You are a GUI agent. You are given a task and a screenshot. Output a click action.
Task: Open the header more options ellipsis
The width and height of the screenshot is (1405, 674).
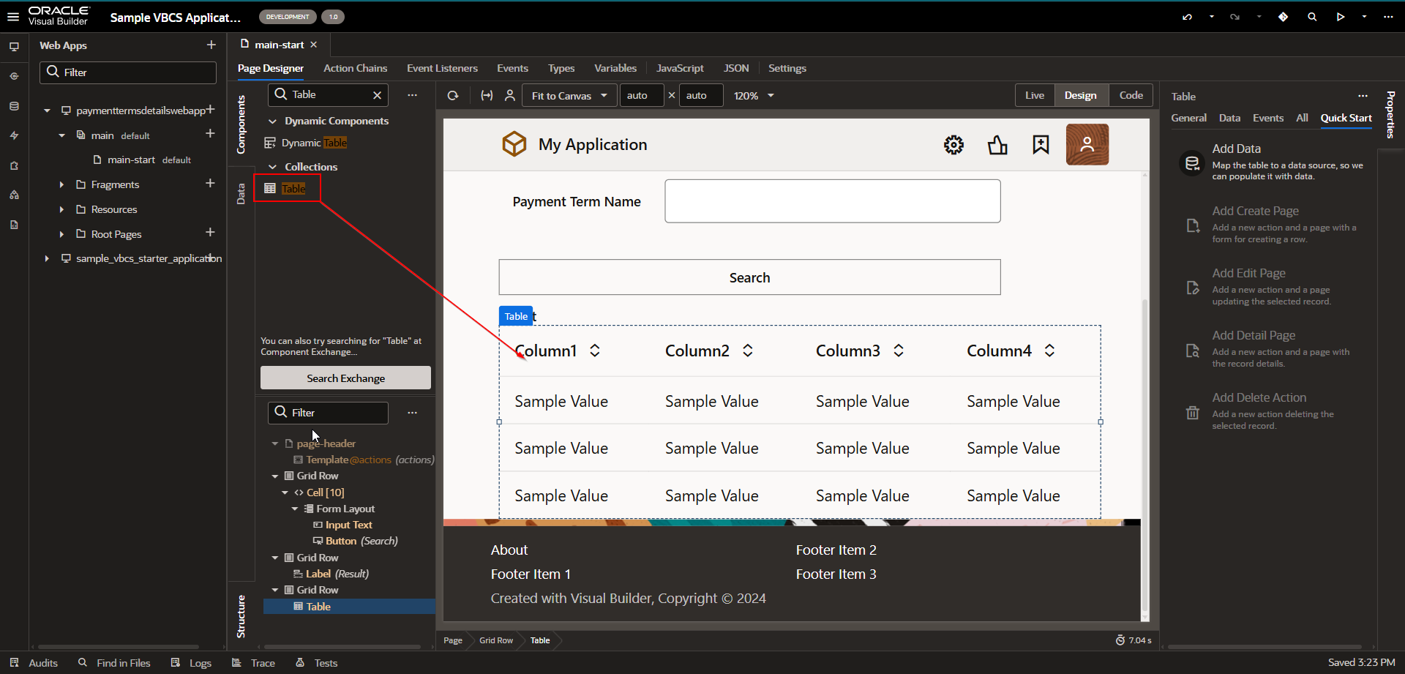coord(1388,17)
